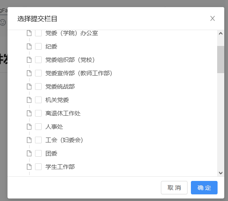This screenshot has width=228, height=201.
Task: Click the file icon beside 党委统战部
Action: [29, 87]
